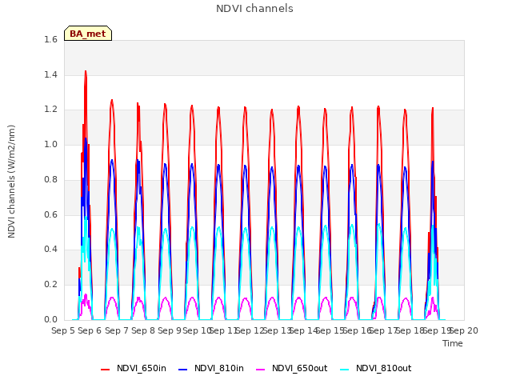Click the blue NDVI_810in legend swatch
Viewport: 512px width, 384px height.
183,370
